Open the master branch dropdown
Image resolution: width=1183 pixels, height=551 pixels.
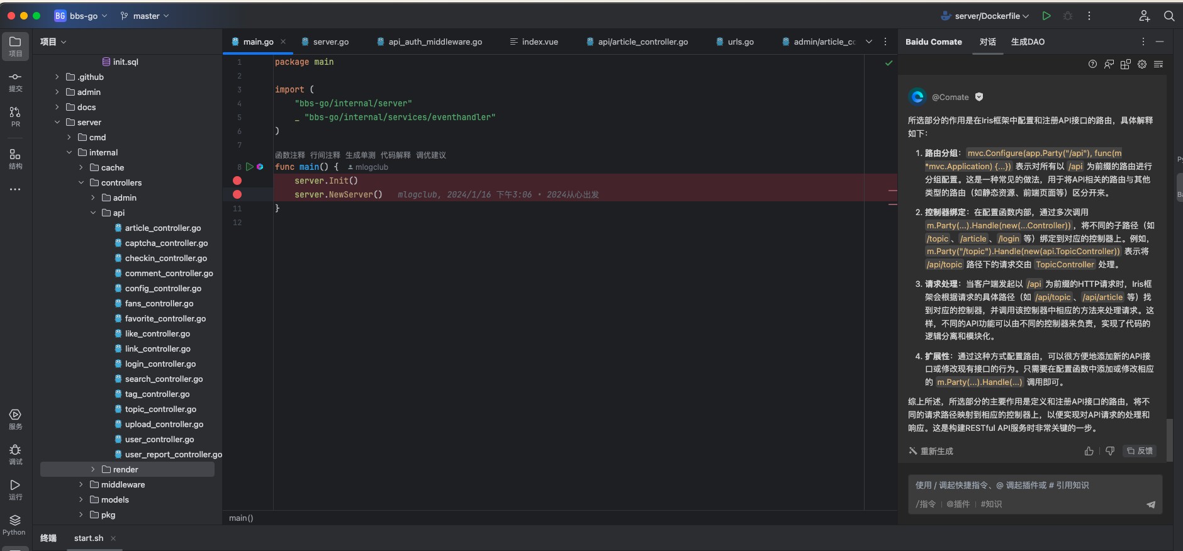pos(145,16)
